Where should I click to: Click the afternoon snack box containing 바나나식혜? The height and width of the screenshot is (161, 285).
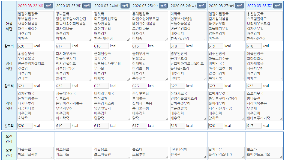click(x=188, y=153)
